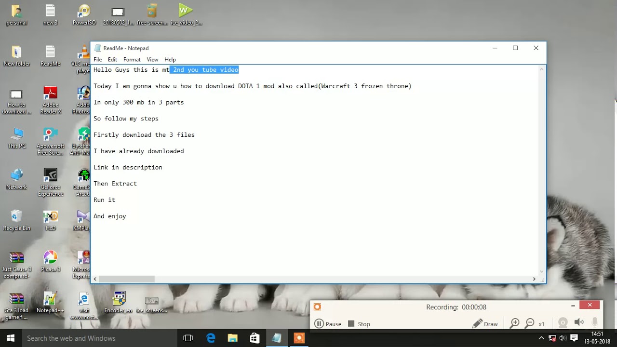Click the zoom in magnifier in recorder
This screenshot has width=617, height=347.
point(514,323)
